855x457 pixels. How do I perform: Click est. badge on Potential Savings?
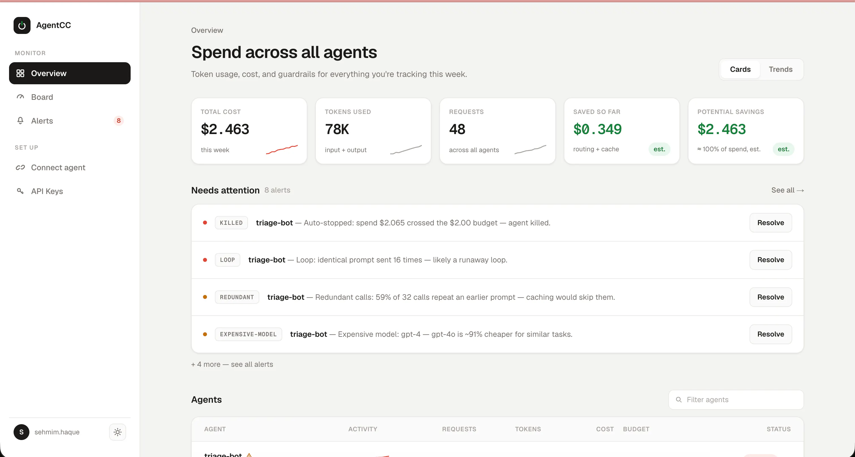783,149
